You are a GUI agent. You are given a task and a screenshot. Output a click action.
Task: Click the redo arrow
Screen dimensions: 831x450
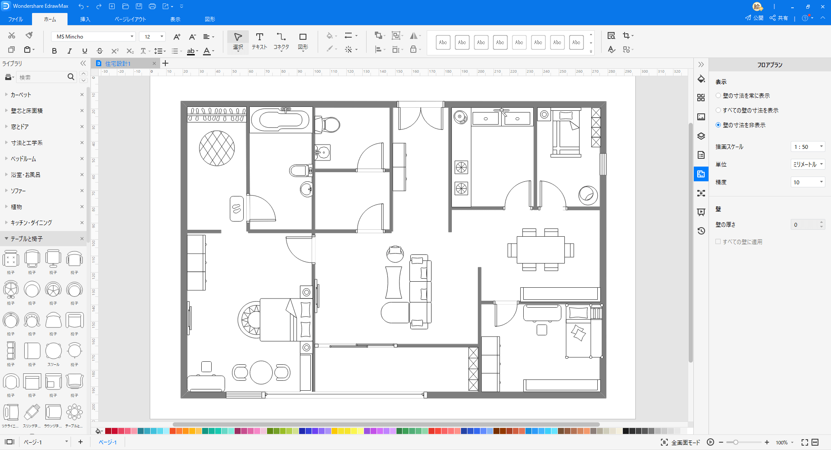coord(99,6)
